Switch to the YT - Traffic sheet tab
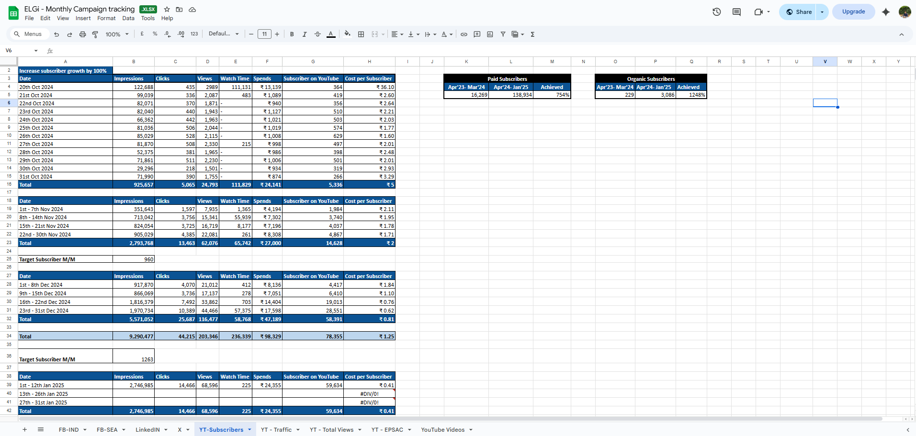The height and width of the screenshot is (436, 916). click(276, 430)
